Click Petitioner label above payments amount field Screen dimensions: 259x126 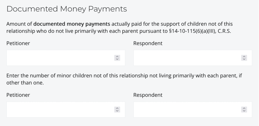pos(18,43)
